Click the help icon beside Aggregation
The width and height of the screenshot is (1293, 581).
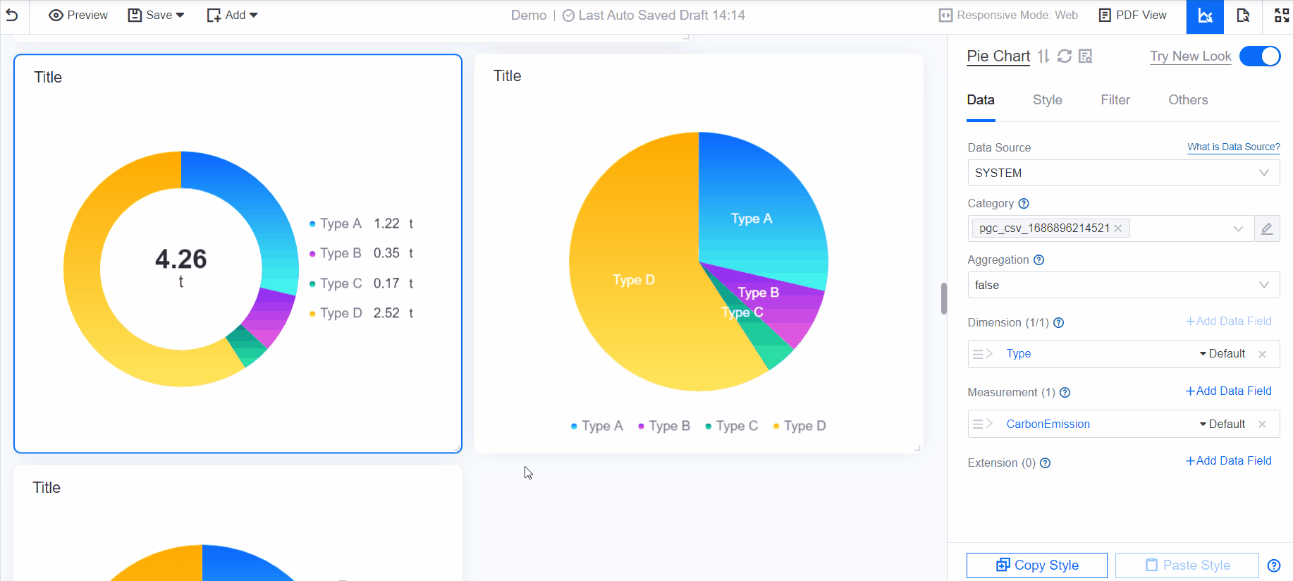pos(1038,260)
